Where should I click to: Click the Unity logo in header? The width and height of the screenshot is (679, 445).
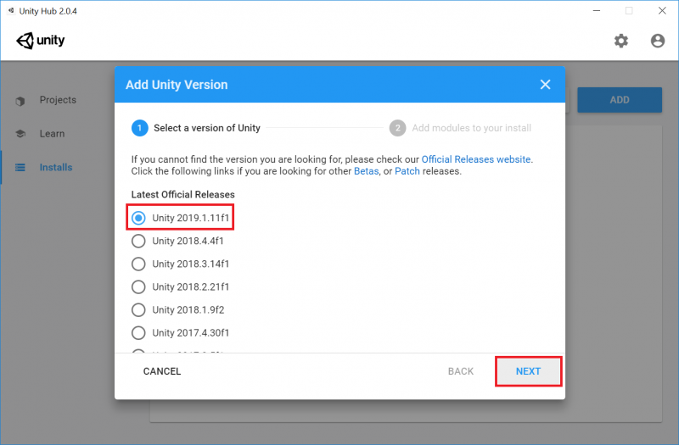click(x=40, y=41)
